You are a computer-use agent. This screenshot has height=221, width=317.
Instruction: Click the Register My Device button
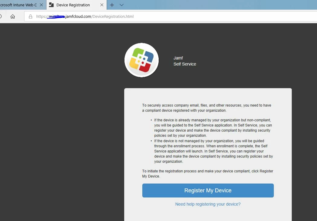208,190
